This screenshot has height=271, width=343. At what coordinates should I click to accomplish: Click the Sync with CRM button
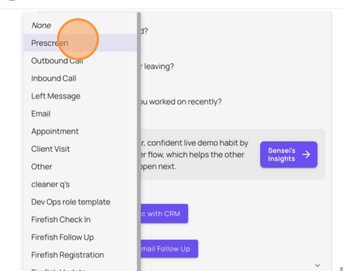tap(164, 213)
